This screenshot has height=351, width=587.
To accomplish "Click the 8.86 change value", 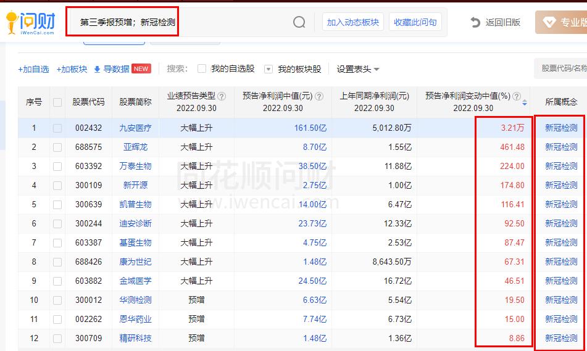I will [x=517, y=338].
